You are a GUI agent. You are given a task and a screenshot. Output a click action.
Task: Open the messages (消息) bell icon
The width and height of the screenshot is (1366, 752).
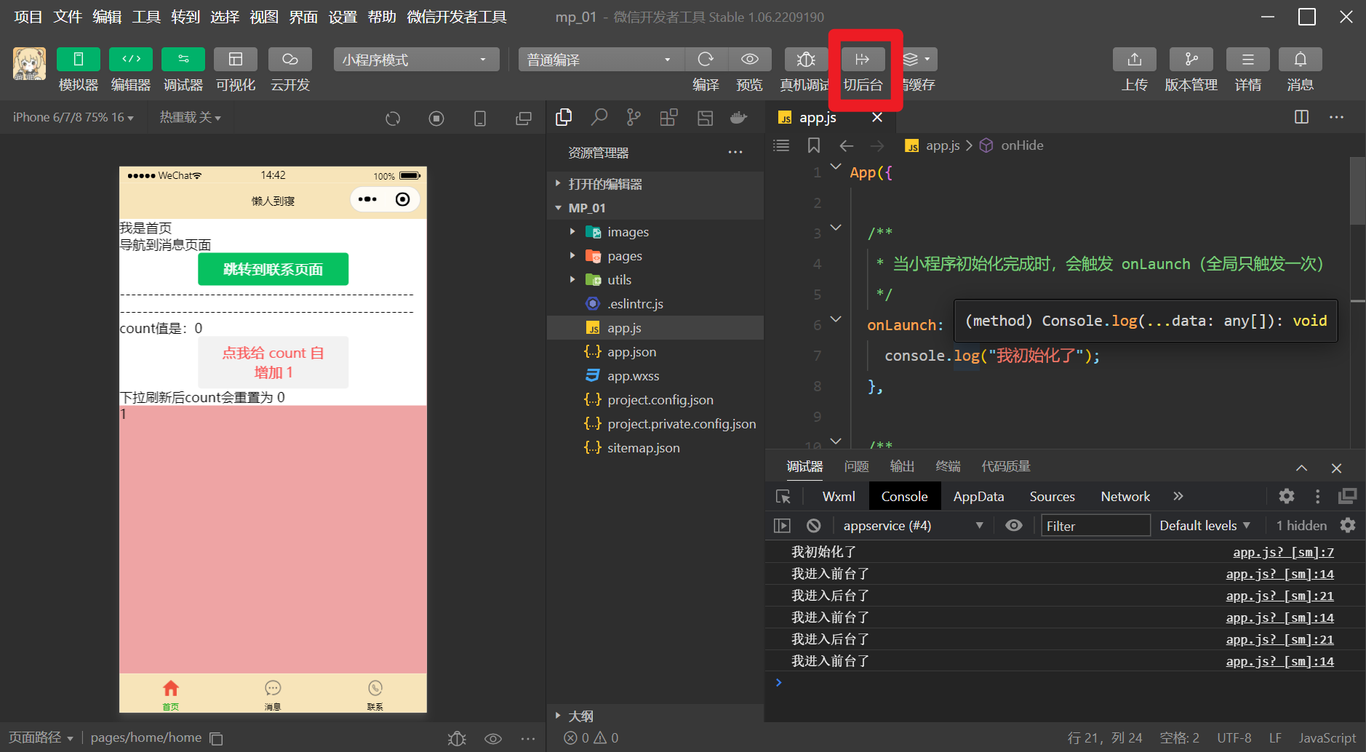[1301, 59]
